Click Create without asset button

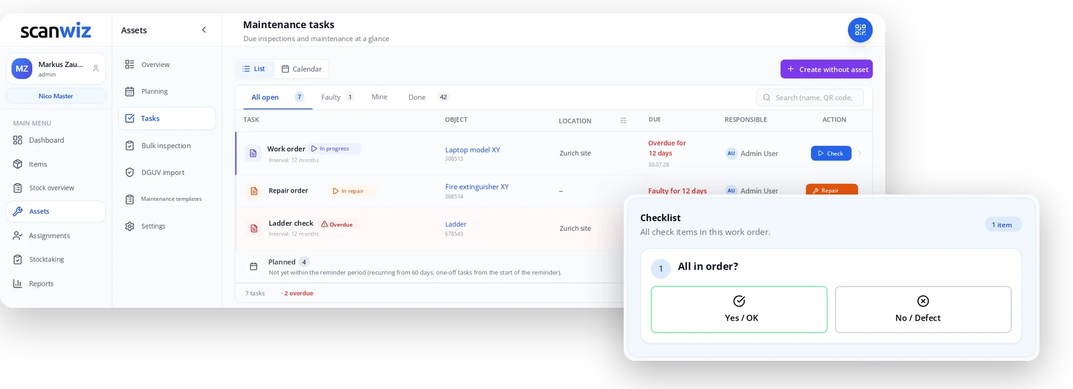tap(826, 69)
